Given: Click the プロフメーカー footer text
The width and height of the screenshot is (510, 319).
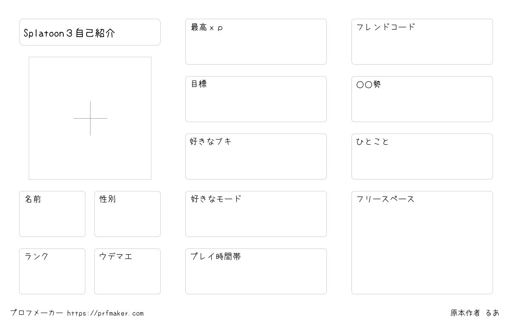Looking at the screenshot, I should tap(37, 313).
